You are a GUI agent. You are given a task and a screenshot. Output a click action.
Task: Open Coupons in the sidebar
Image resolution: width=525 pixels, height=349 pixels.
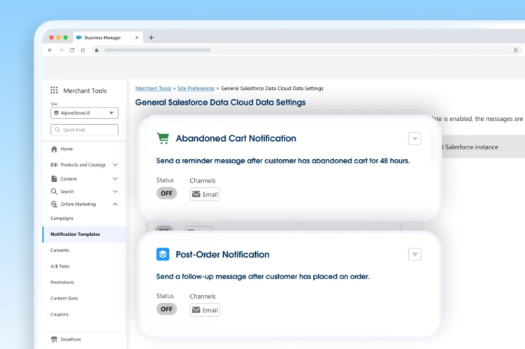tap(59, 314)
